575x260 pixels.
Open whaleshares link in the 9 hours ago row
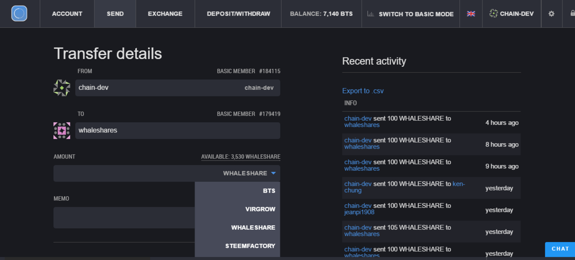362,168
